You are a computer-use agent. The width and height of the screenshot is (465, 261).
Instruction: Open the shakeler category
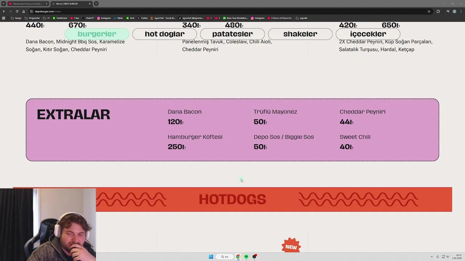(300, 34)
